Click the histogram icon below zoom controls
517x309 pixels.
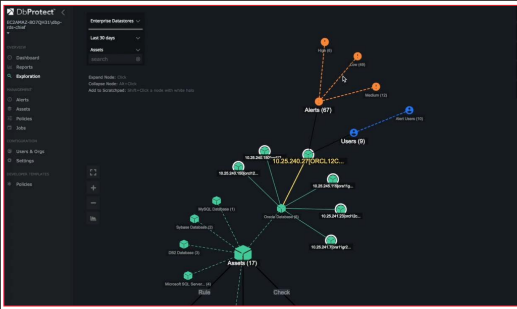point(93,218)
